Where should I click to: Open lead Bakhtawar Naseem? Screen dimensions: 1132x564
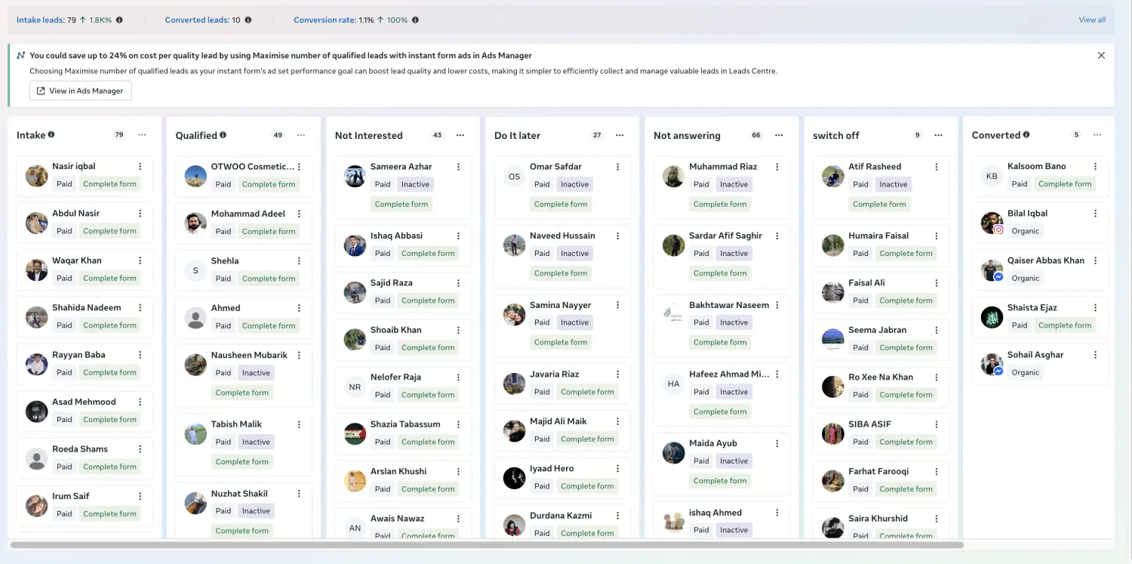point(729,305)
